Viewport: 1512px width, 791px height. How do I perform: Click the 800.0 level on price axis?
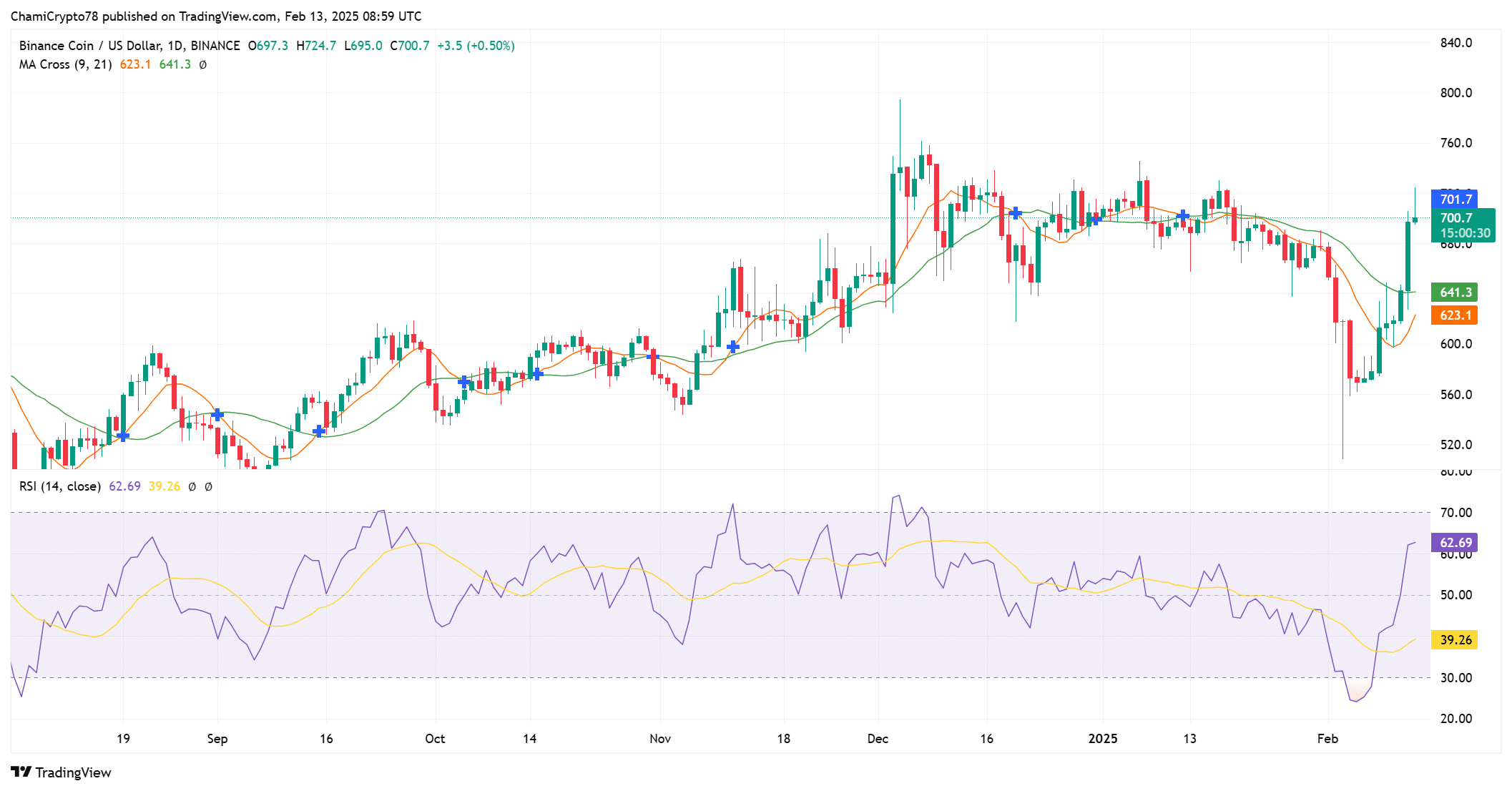point(1455,93)
